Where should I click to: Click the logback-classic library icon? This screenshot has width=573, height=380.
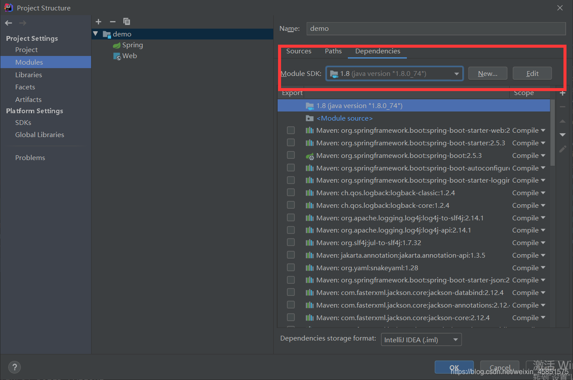click(309, 193)
